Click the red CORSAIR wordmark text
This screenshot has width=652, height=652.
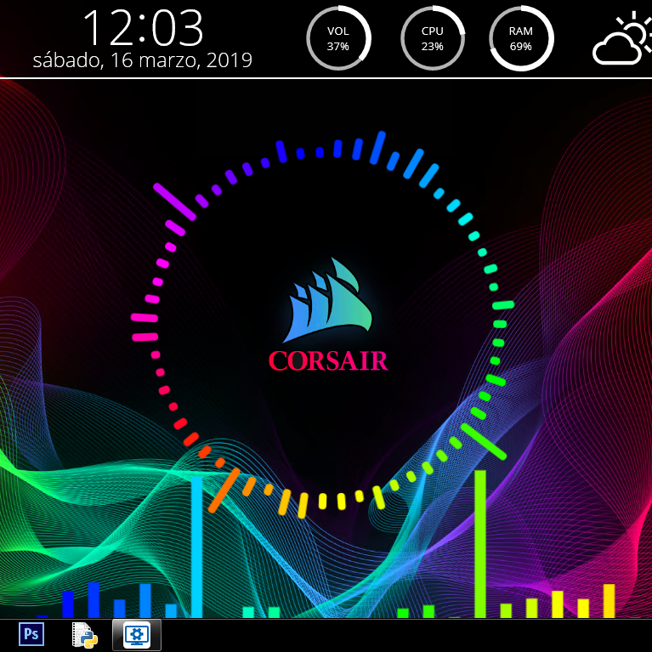tap(328, 361)
